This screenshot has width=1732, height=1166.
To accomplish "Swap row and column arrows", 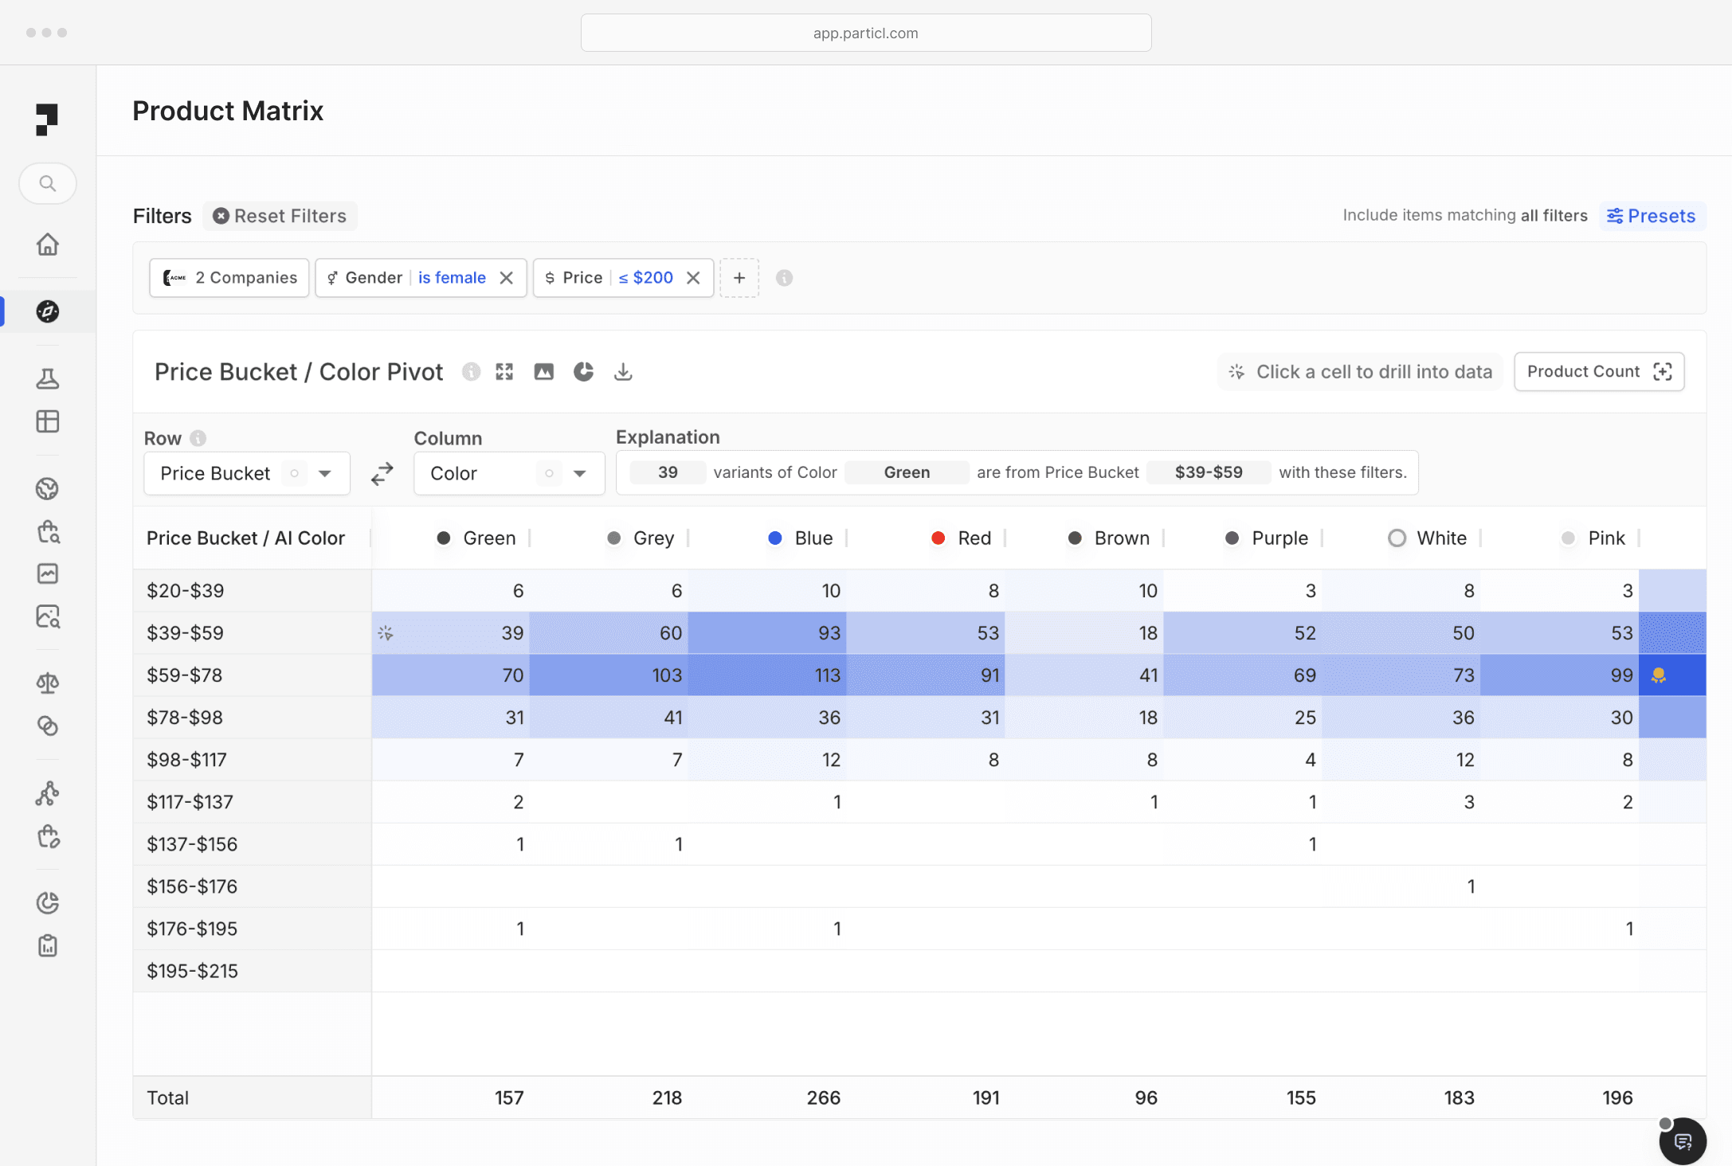I will [382, 474].
